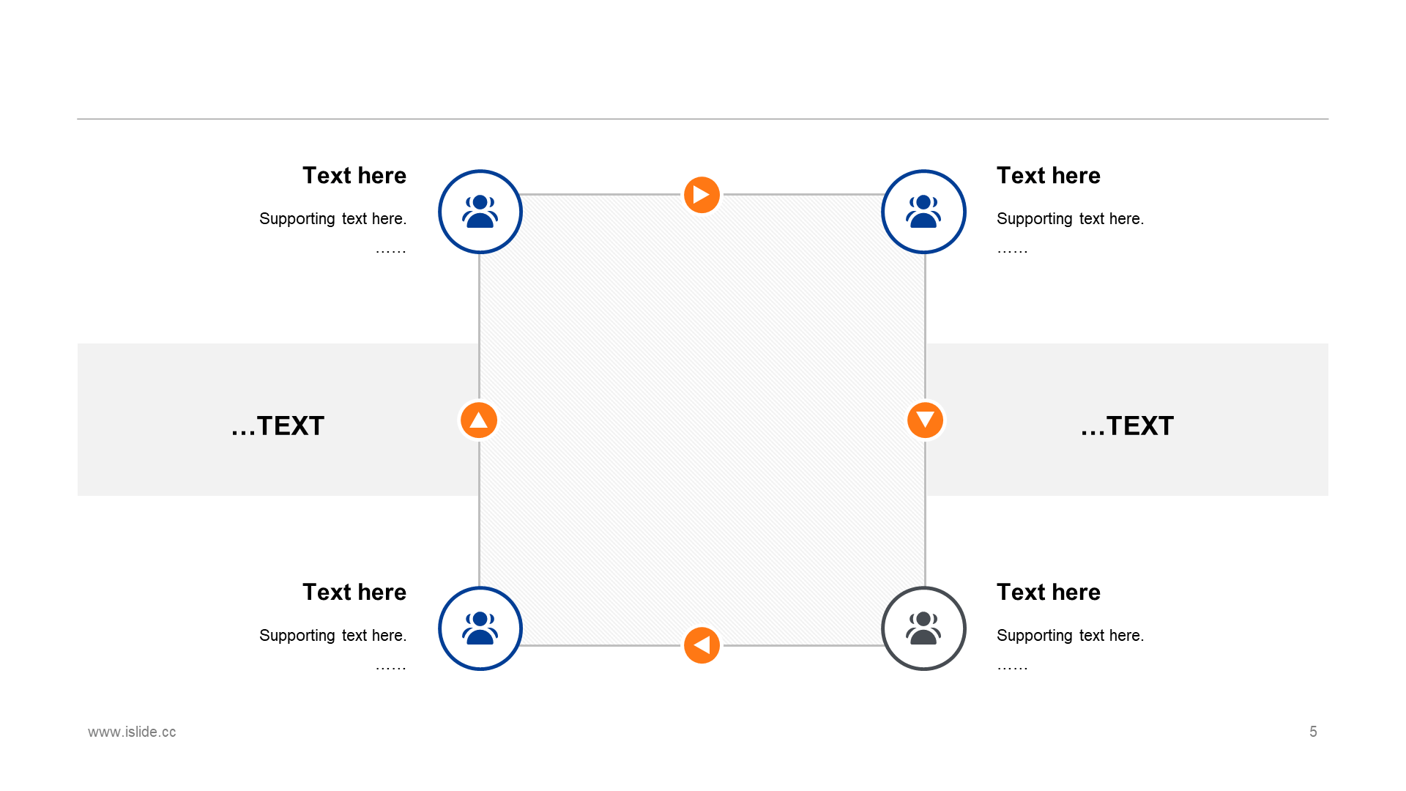The height and width of the screenshot is (791, 1406).
Task: Select the bottom-right 'Text here' heading
Action: (1048, 593)
